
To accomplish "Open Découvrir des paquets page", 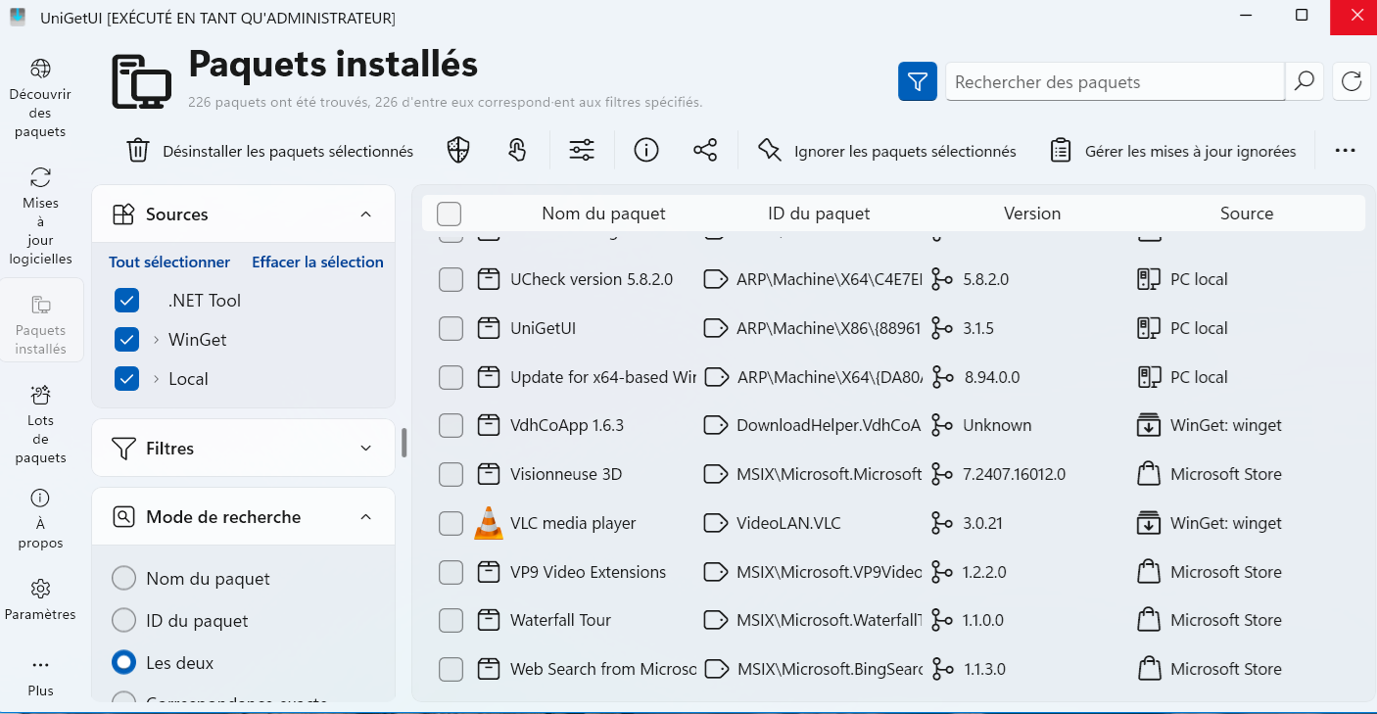I will [x=40, y=98].
